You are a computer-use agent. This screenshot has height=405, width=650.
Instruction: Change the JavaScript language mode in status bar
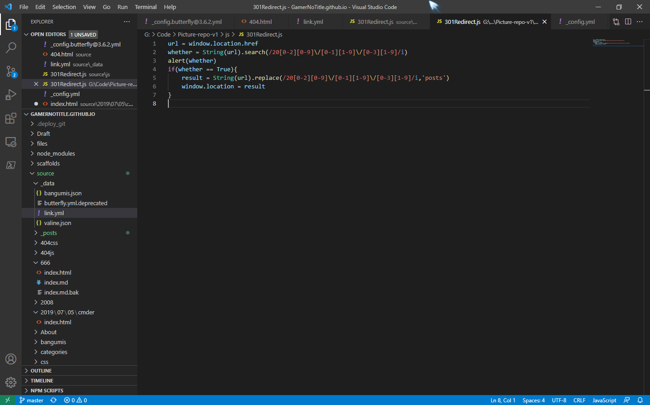604,400
